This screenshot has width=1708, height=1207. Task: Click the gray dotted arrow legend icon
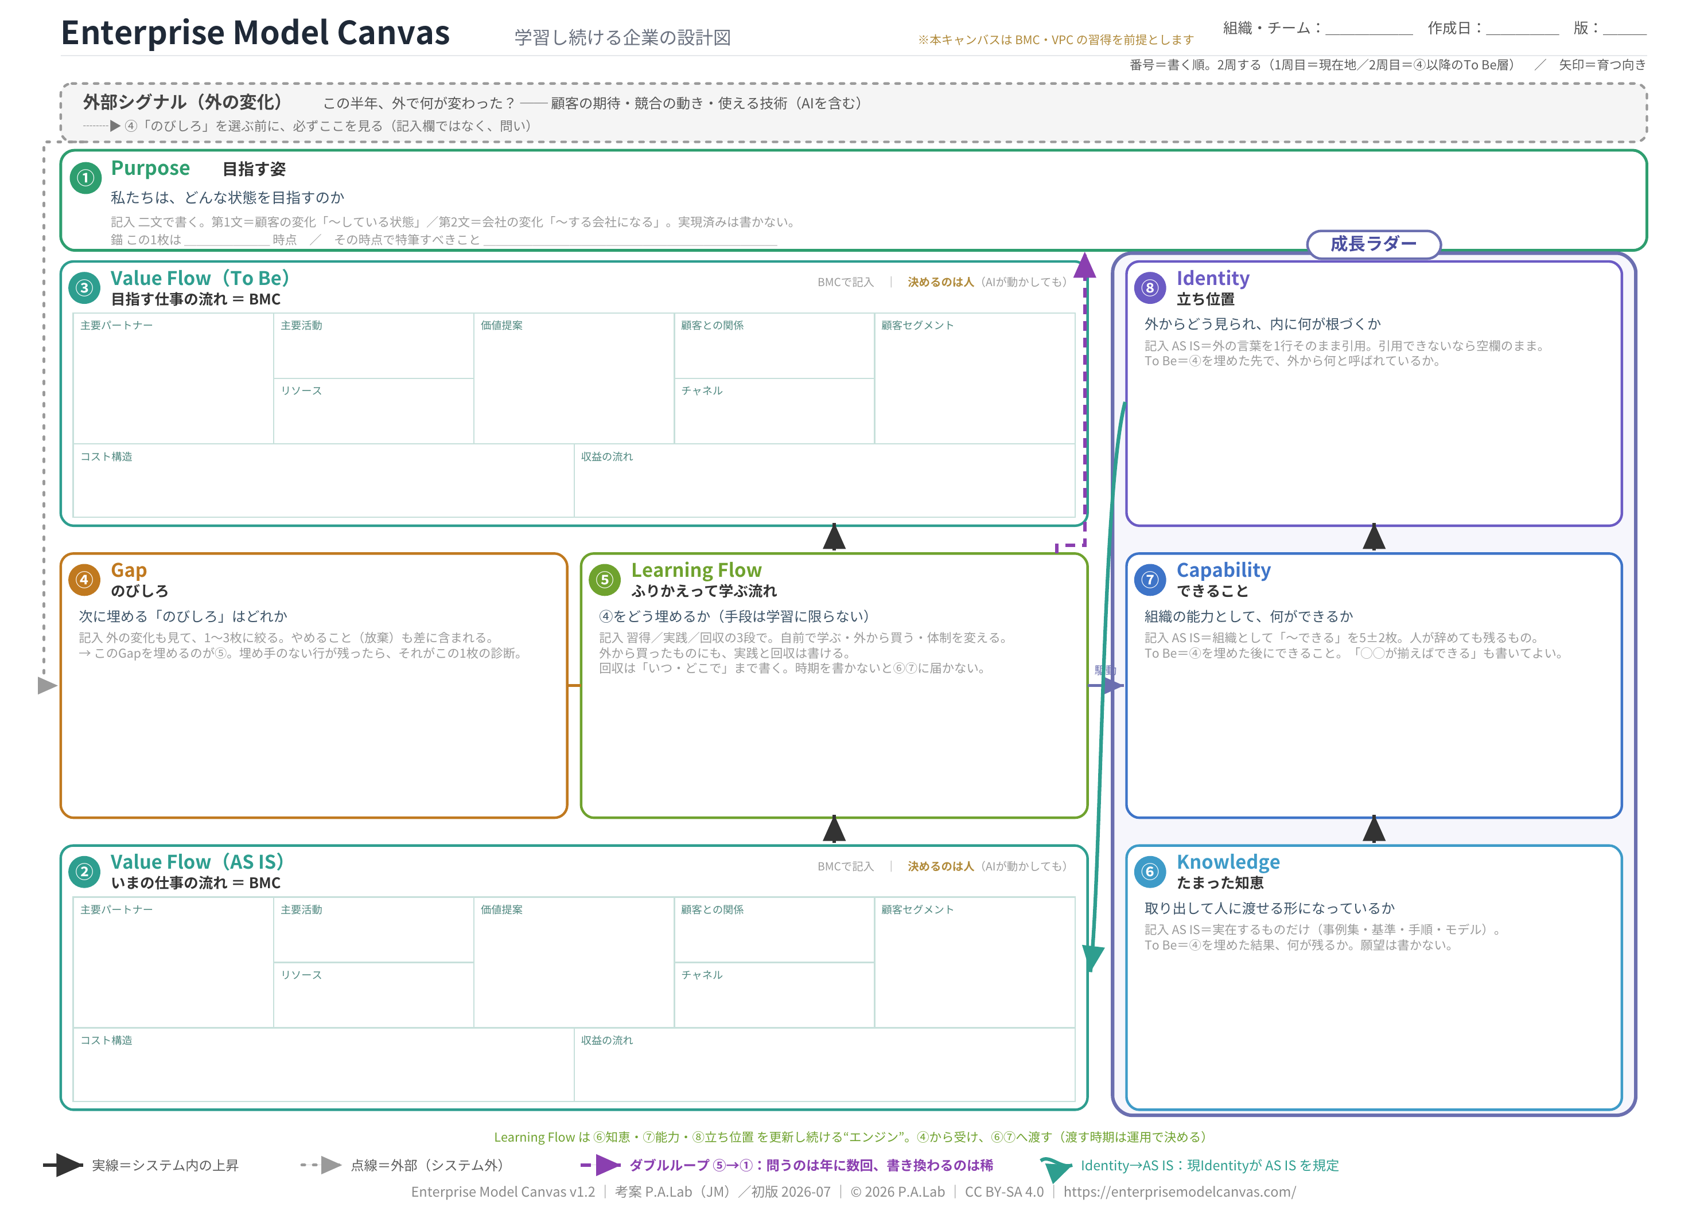(321, 1165)
